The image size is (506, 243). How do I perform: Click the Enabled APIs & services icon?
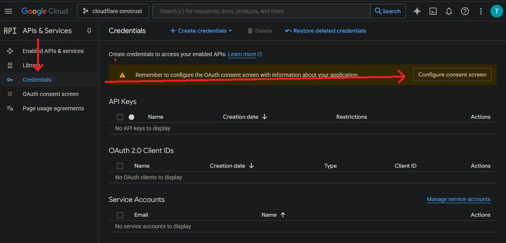[x=10, y=51]
